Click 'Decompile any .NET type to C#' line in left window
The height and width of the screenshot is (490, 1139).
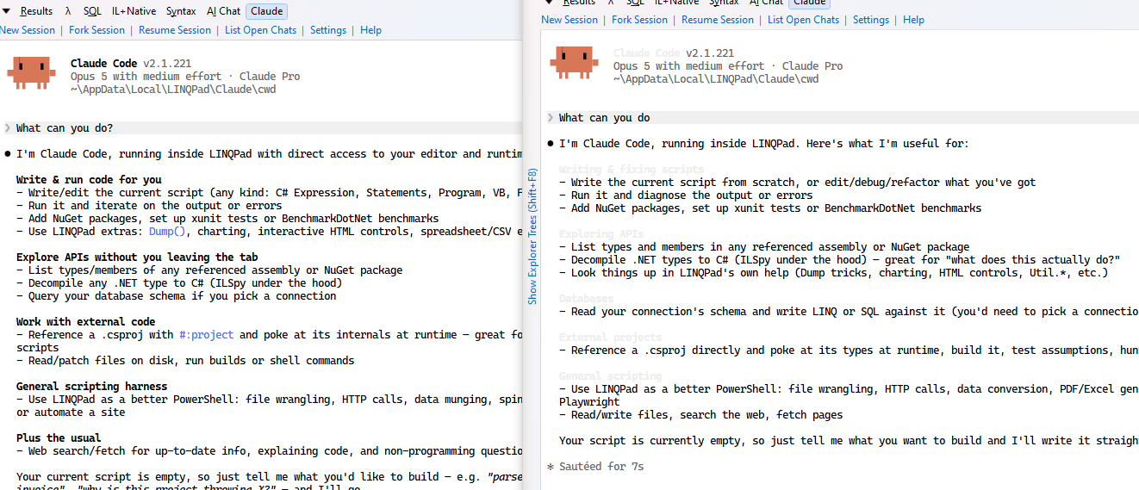pos(179,283)
